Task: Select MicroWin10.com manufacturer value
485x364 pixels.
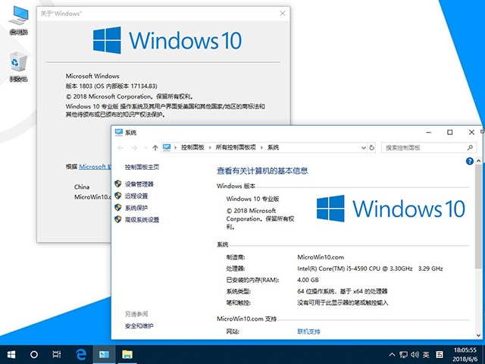Action: 321,257
